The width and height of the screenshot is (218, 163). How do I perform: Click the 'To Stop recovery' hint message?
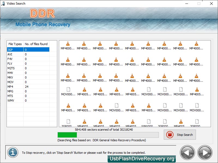point(84,153)
